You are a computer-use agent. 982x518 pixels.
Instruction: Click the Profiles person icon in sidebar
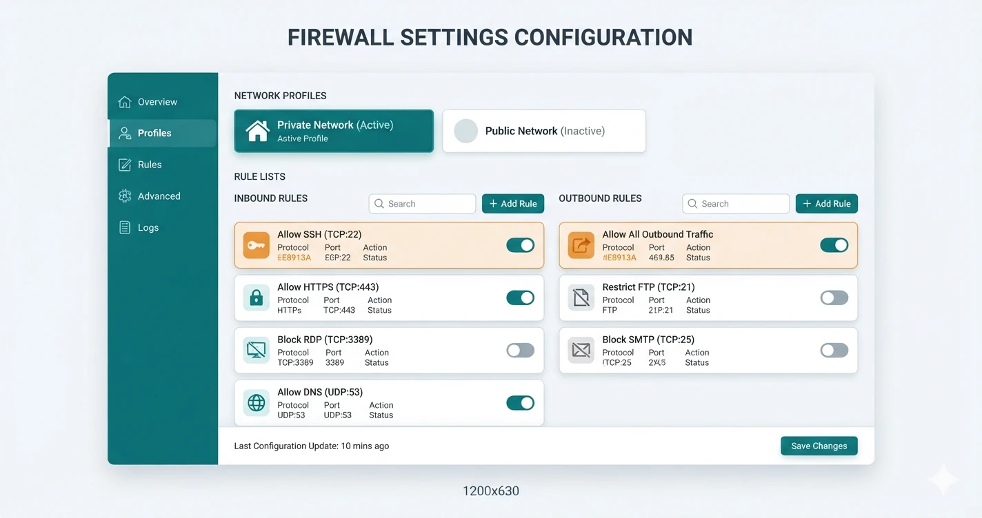tap(125, 133)
